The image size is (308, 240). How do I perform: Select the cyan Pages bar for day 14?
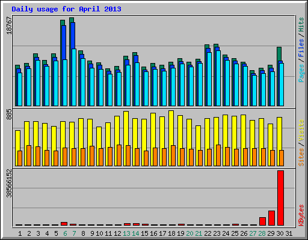[x=137, y=85]
